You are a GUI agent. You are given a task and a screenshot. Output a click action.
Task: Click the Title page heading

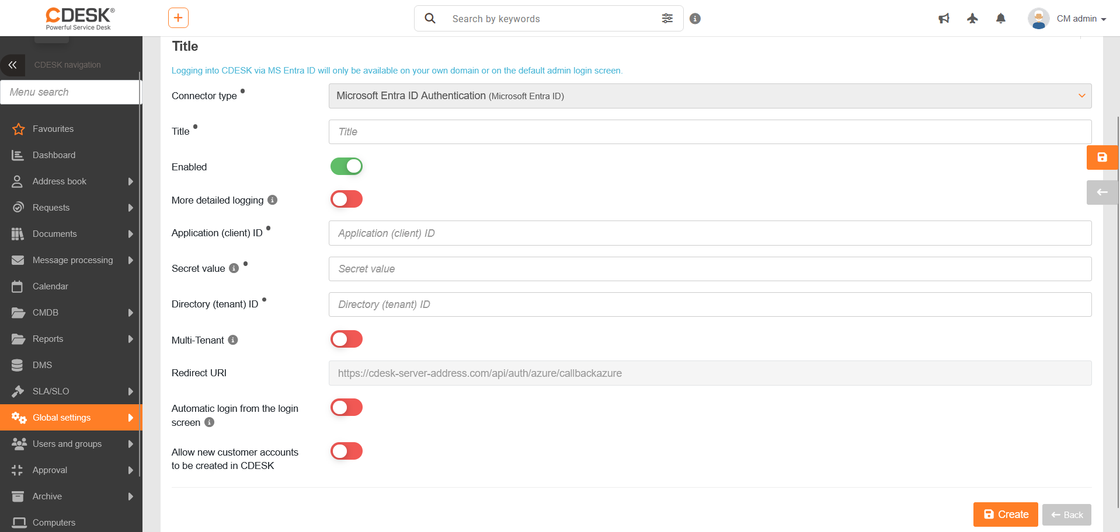pos(185,46)
